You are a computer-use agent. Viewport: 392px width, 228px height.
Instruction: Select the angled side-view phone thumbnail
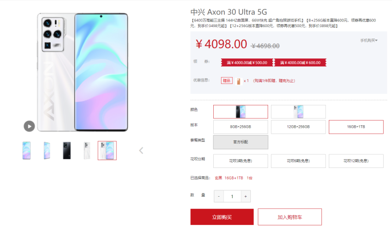pyautogui.click(x=47, y=150)
